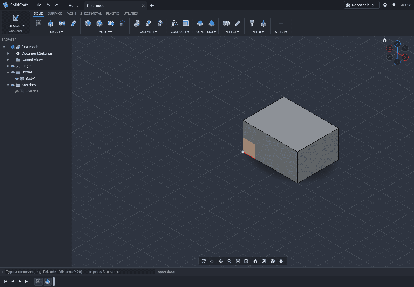Image resolution: width=414 pixels, height=287 pixels.
Task: Open the CREATE dropdown menu
Action: (56, 32)
